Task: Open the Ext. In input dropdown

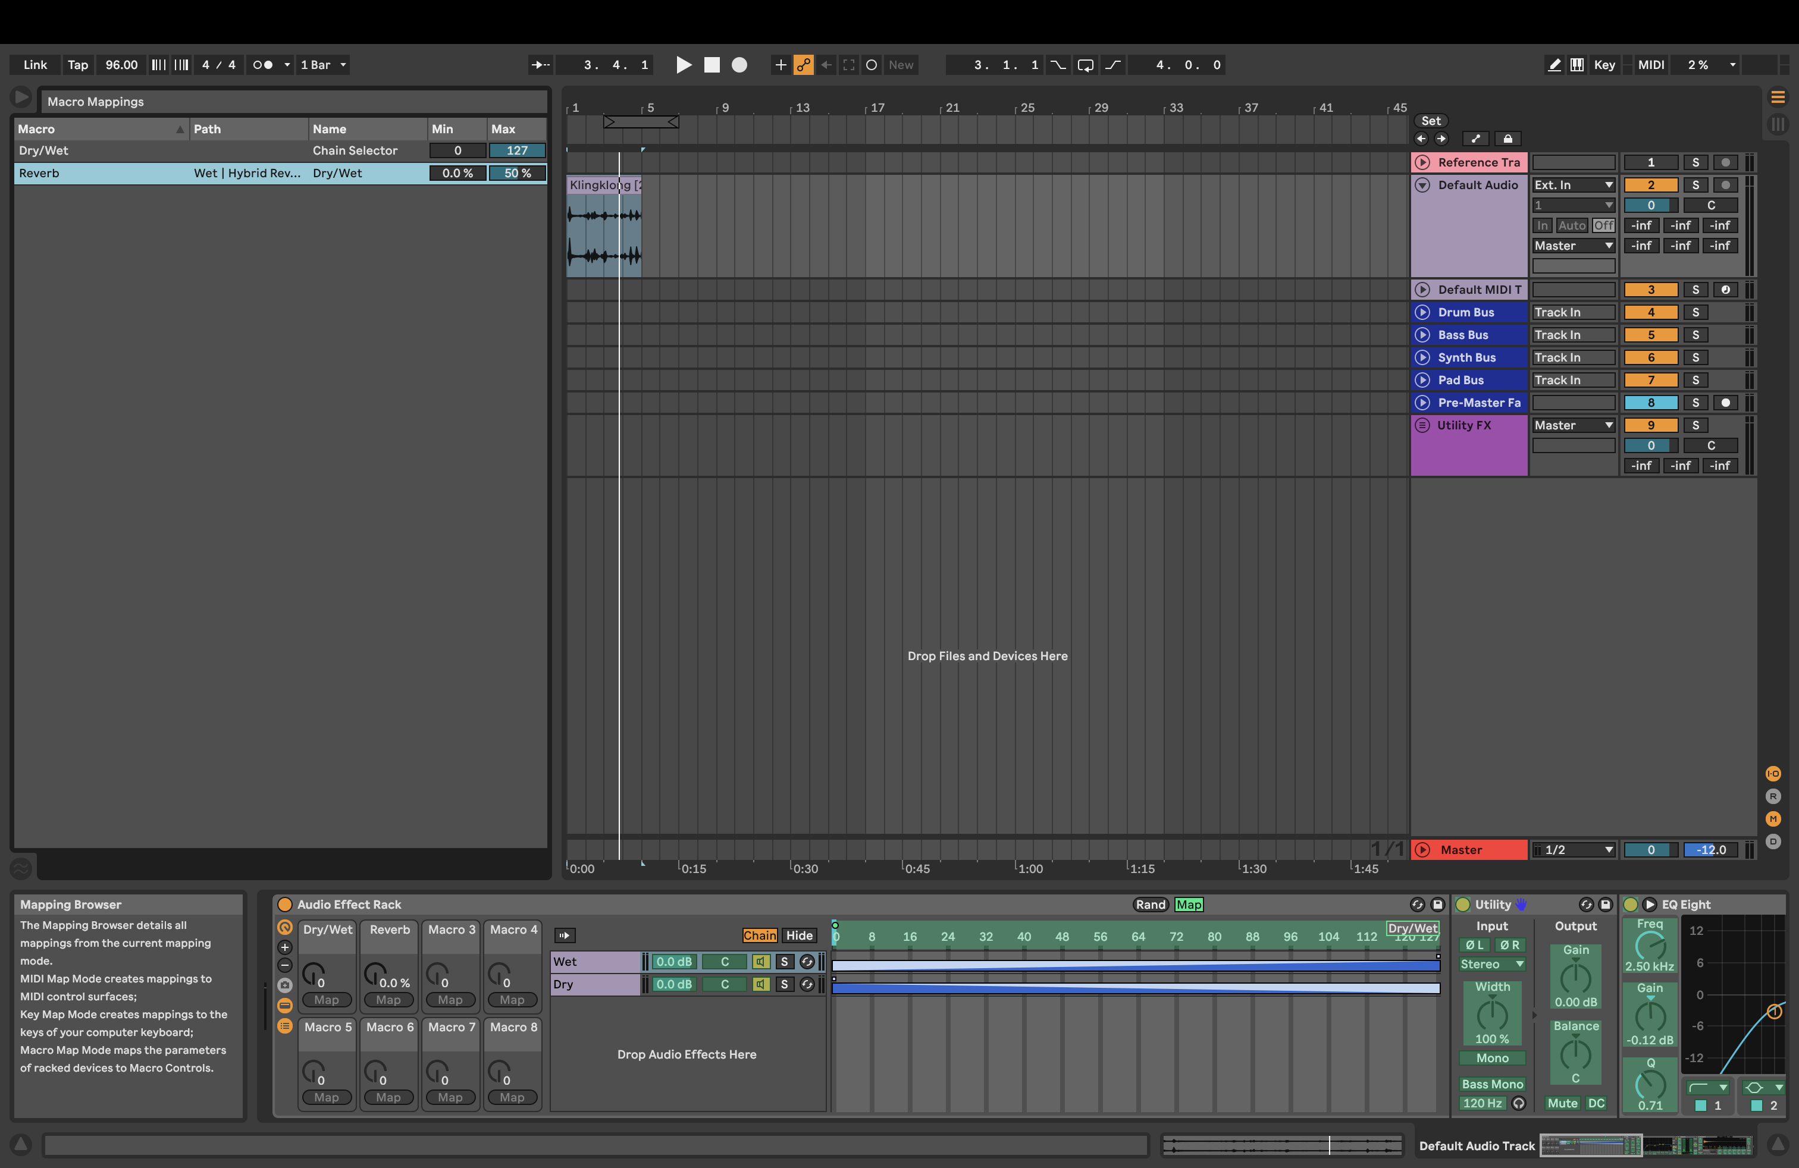Action: pos(1573,185)
